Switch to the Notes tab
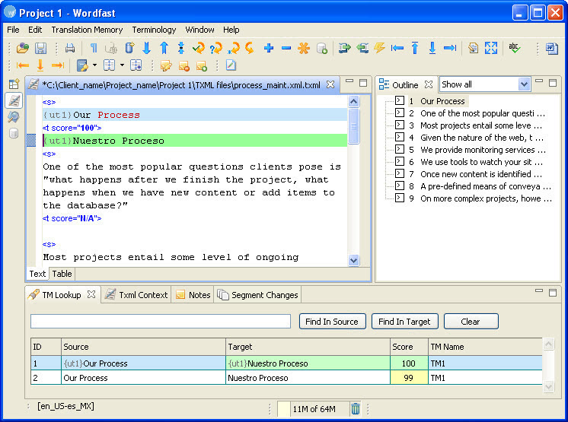The image size is (568, 422). click(193, 295)
